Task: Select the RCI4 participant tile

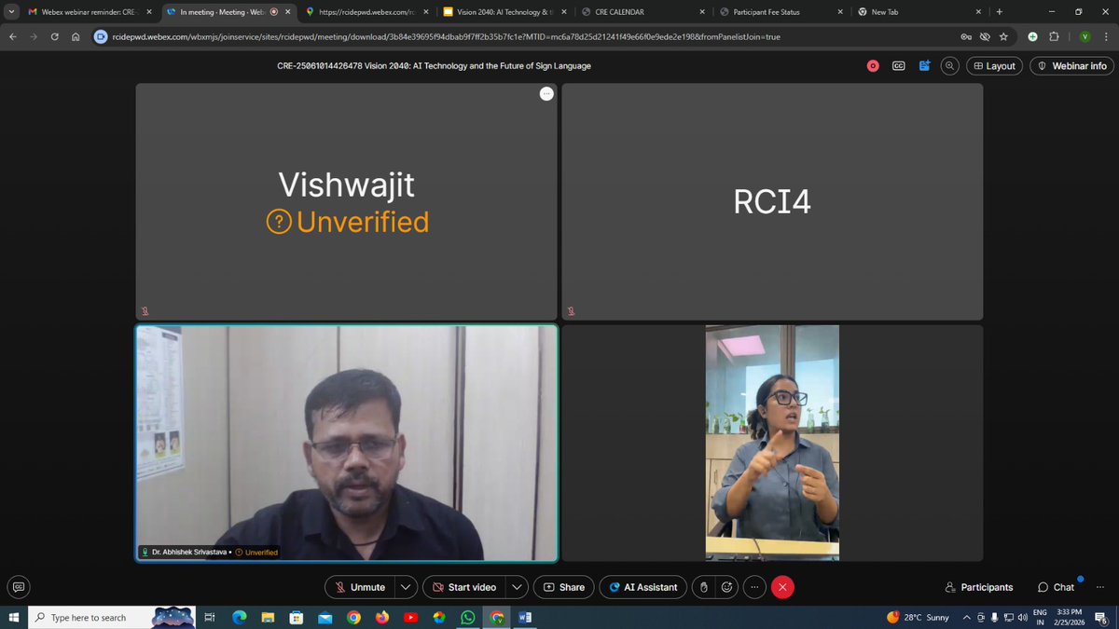Action: pyautogui.click(x=772, y=202)
